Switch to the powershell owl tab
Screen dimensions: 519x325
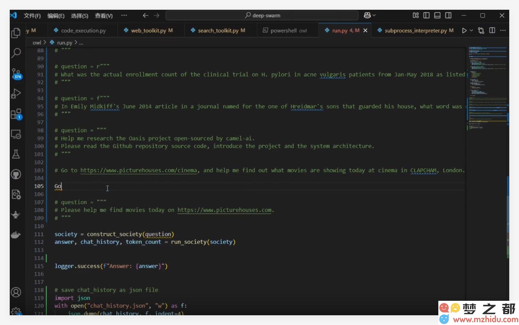click(287, 31)
